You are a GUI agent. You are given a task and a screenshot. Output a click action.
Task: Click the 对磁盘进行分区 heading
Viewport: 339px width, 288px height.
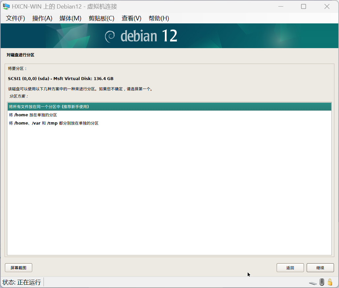pyautogui.click(x=20, y=55)
